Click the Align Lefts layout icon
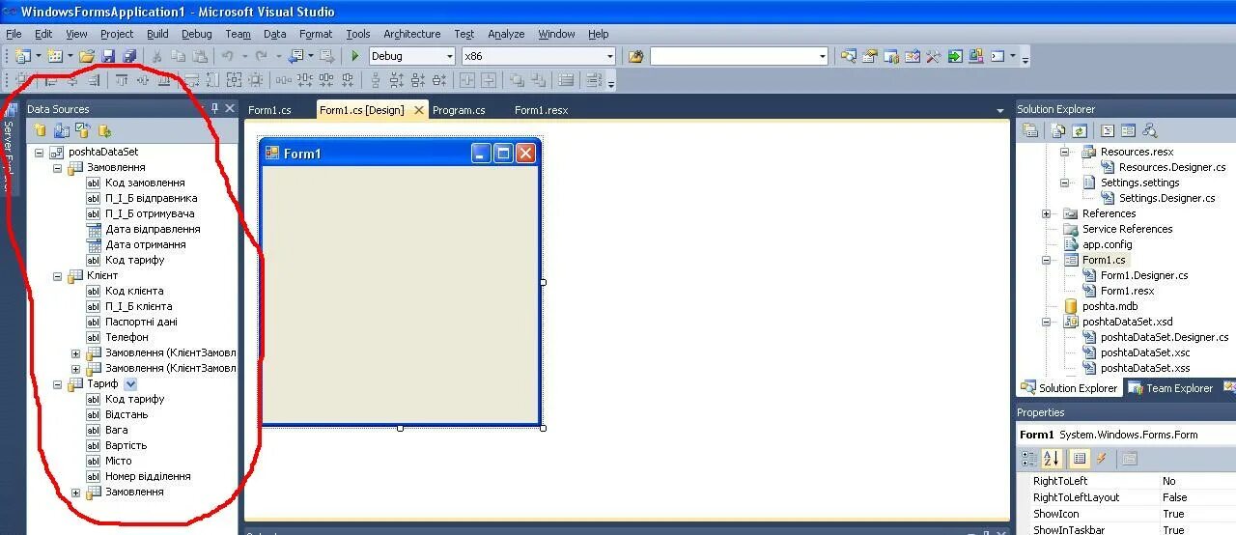This screenshot has width=1236, height=535. pyautogui.click(x=51, y=81)
